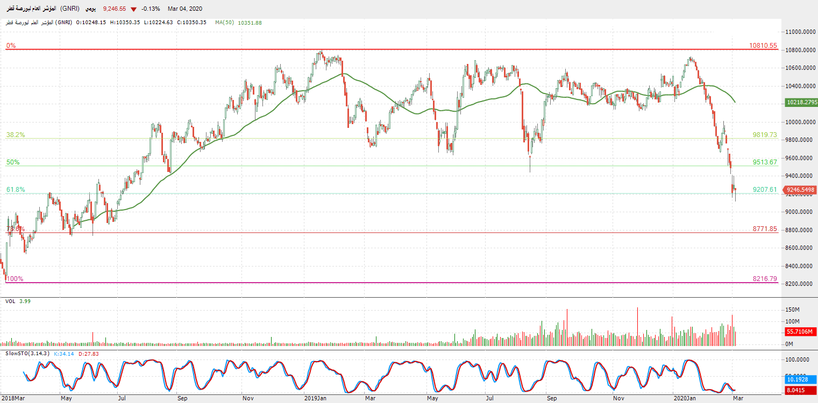Click the -0.13% change value
Screen dimensions: 818x403
click(151, 9)
